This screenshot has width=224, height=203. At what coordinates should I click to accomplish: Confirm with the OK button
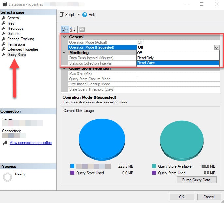pos(181,197)
